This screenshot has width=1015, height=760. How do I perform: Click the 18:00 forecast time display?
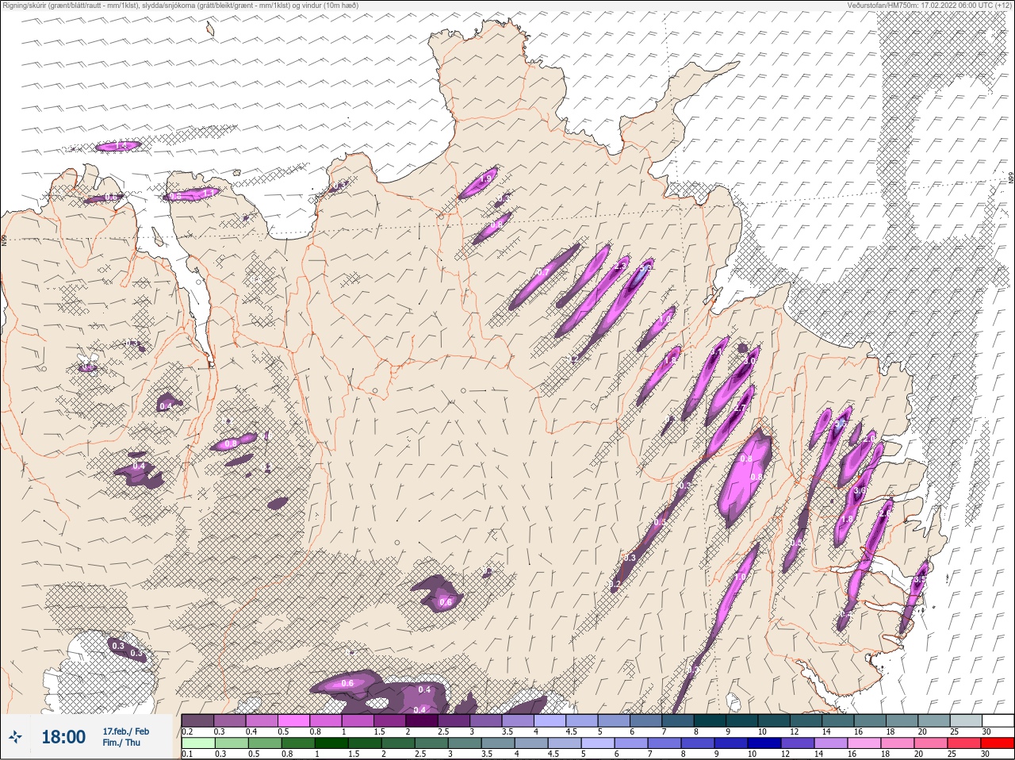click(63, 737)
